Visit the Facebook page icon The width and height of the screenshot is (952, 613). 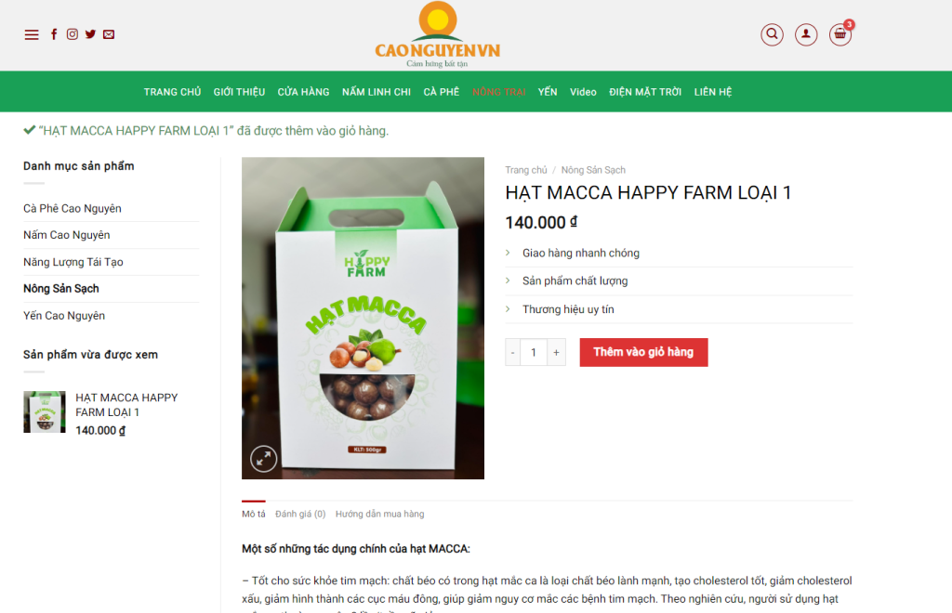click(54, 34)
